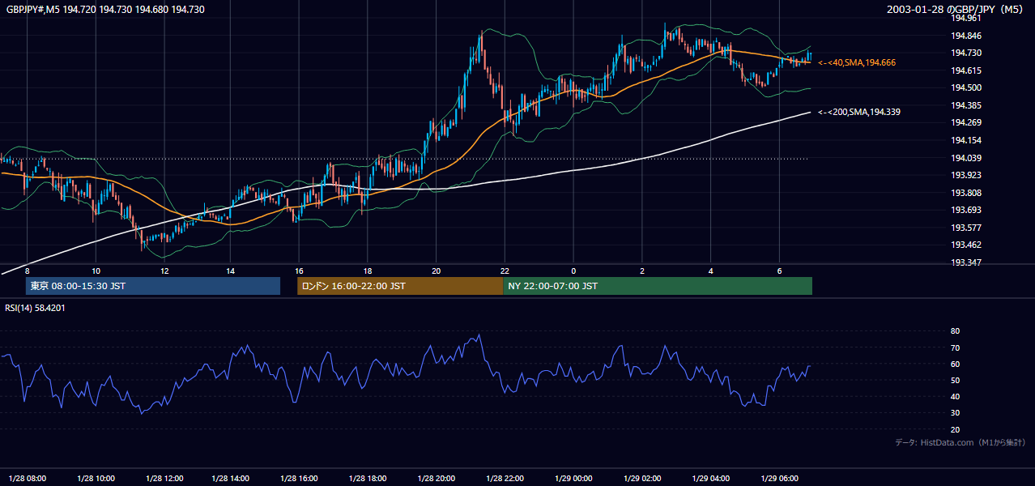Click price axis value 193.693
1035x486 pixels.
click(x=966, y=210)
